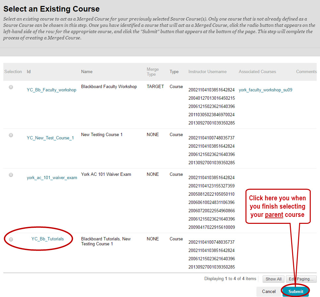Image resolution: width=320 pixels, height=297 pixels.
Task: Select radio button for New Testing Course 1
Action: [x=11, y=135]
